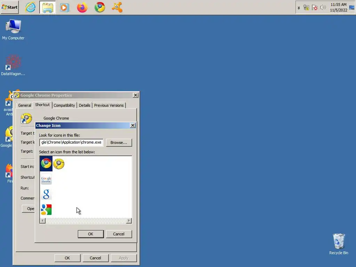Switch to Shortcut tab
356x267 pixels.
(x=42, y=105)
